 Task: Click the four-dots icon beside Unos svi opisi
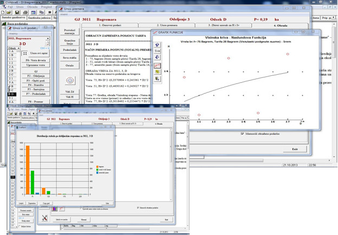[x=25, y=53]
